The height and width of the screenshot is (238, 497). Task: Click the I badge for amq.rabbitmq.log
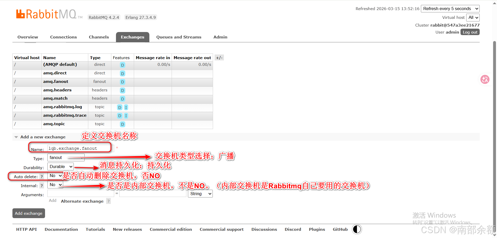click(x=126, y=107)
